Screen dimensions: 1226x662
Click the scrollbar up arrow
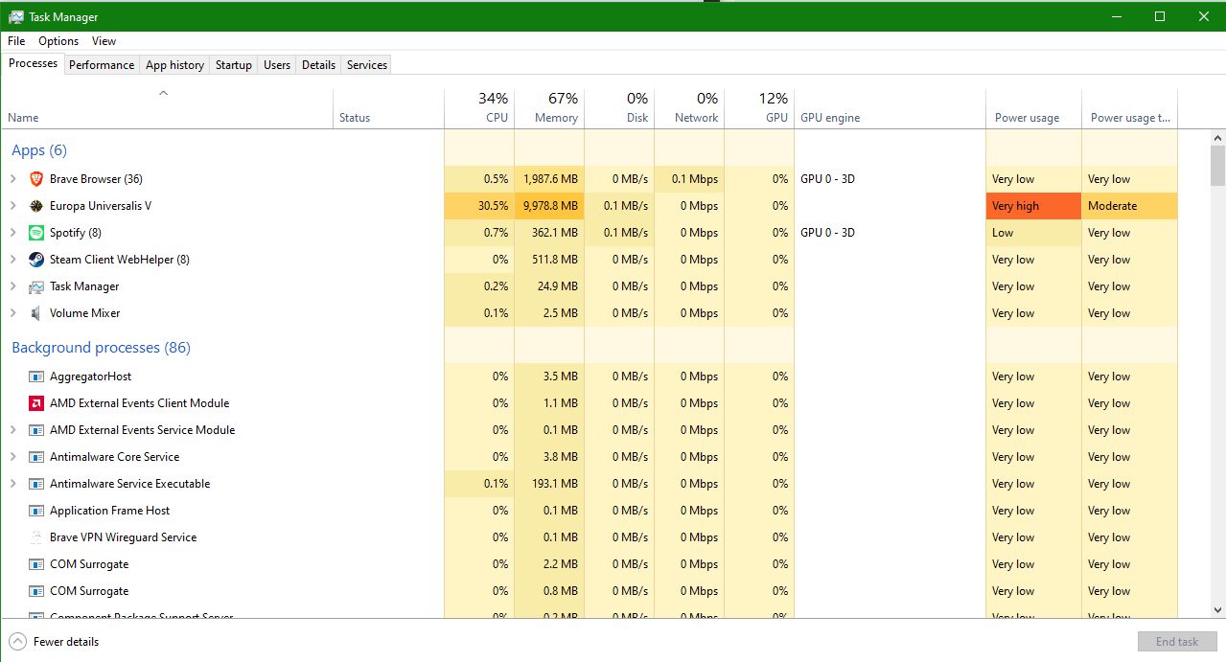click(x=1217, y=138)
